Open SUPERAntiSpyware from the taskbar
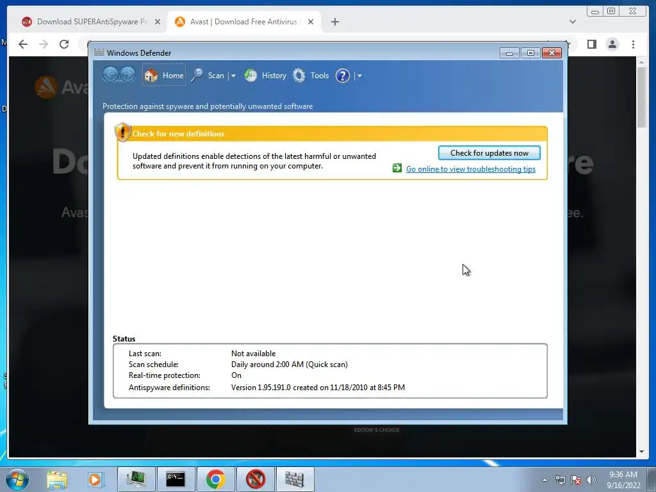 256,479
